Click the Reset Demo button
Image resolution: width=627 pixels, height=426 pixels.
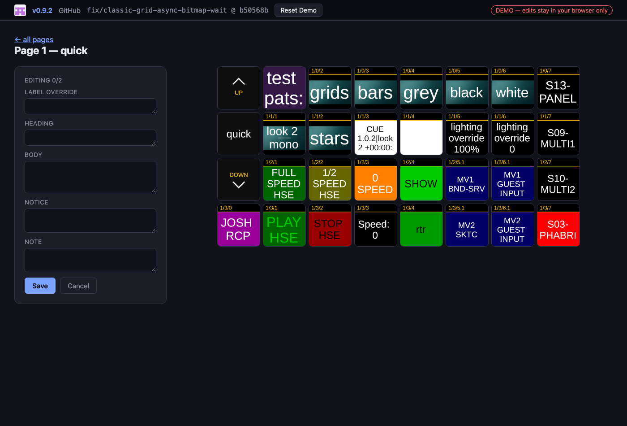click(x=298, y=10)
